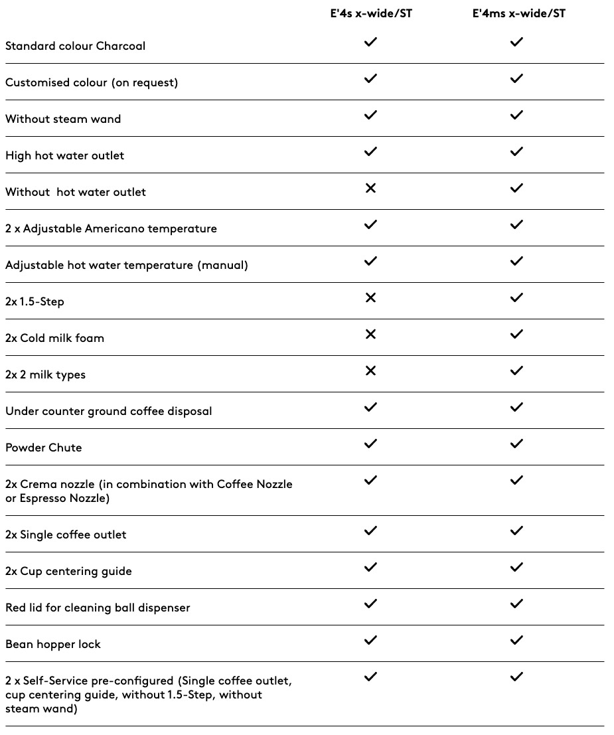This screenshot has width=614, height=735.
Task: Click E'4ms checkmark for 2x Cold milk foam
Action: (x=516, y=335)
